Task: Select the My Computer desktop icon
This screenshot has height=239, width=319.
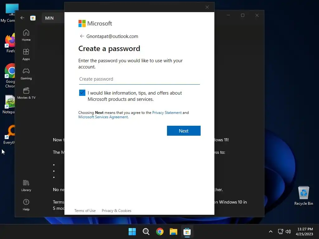Action: point(8,13)
